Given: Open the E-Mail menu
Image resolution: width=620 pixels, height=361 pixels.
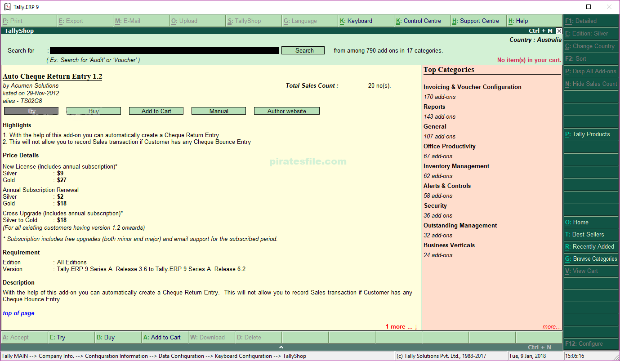Looking at the screenshot, I should click(141, 21).
